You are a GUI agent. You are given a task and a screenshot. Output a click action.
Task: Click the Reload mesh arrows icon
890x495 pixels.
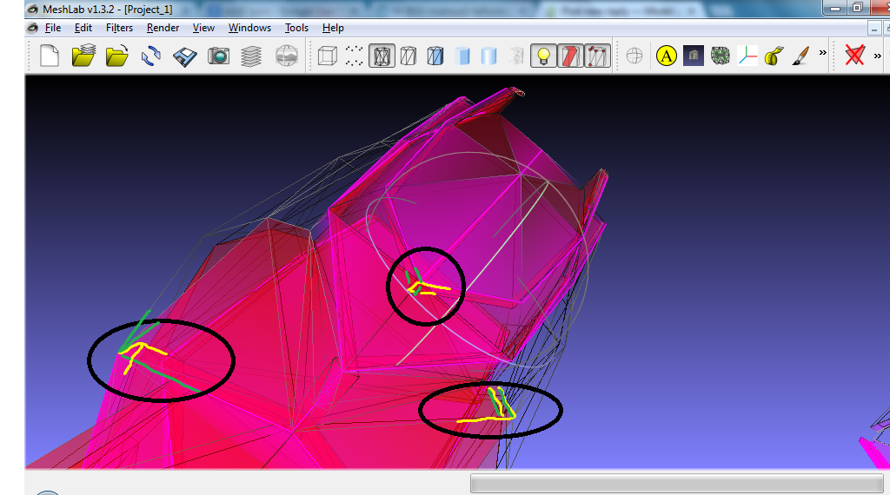click(x=150, y=56)
